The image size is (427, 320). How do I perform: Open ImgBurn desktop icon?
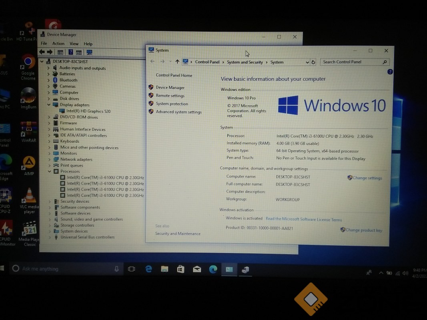pos(28,98)
